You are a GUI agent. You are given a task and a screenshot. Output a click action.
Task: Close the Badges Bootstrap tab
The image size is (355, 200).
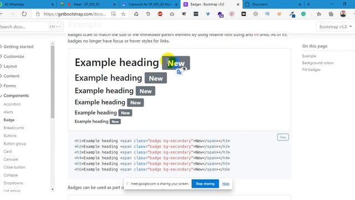(x=238, y=4)
